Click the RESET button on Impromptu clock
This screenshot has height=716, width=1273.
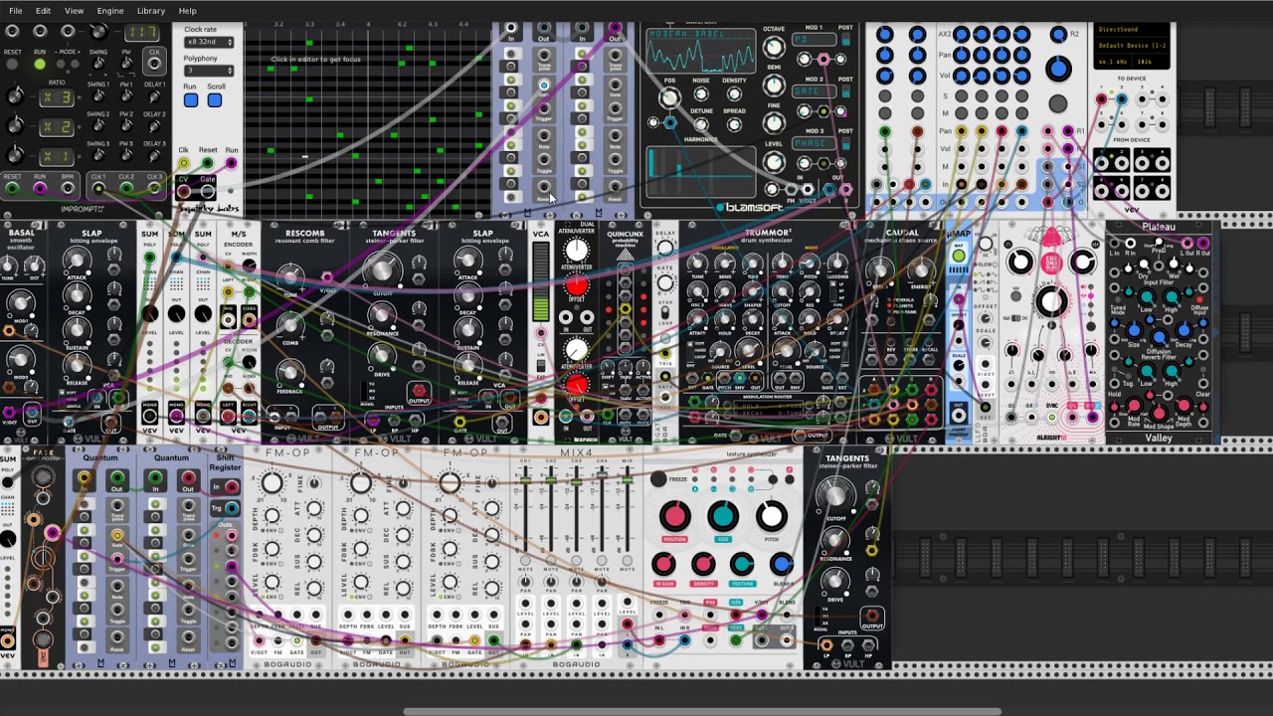pyautogui.click(x=13, y=65)
